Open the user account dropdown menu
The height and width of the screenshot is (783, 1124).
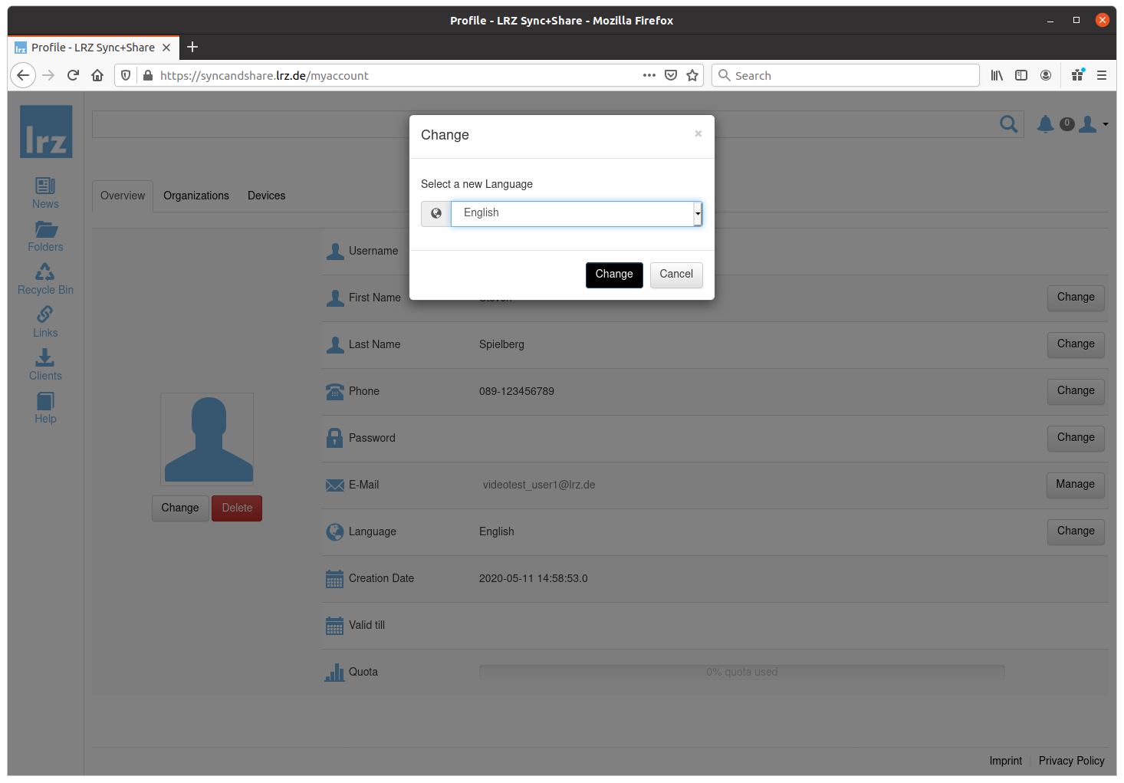pos(1093,124)
